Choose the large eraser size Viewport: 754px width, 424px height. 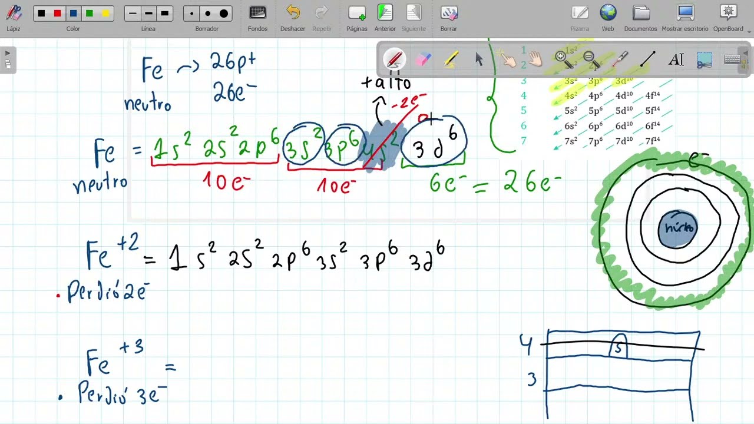[x=223, y=13]
